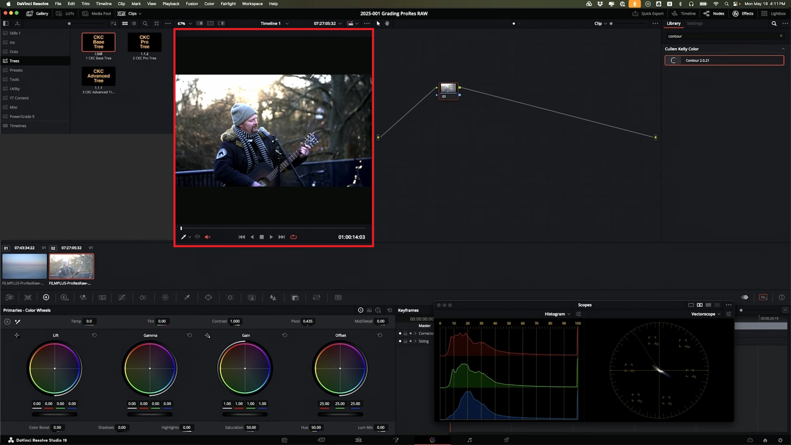The image size is (791, 445).
Task: Open the Workspace menu
Action: (x=252, y=4)
